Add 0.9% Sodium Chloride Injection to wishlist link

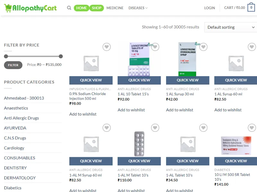coord(83,114)
